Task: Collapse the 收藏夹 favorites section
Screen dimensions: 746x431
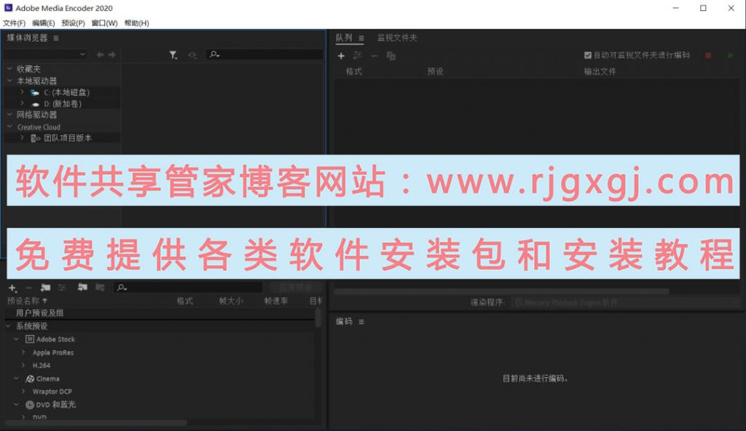Action: [10, 68]
